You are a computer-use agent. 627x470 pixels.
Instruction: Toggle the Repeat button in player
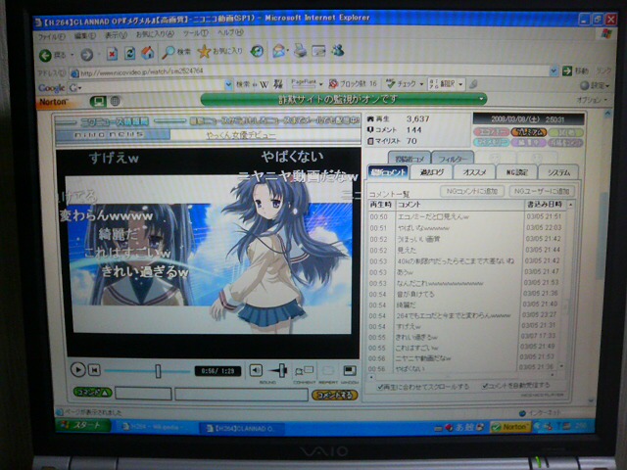tap(327, 371)
